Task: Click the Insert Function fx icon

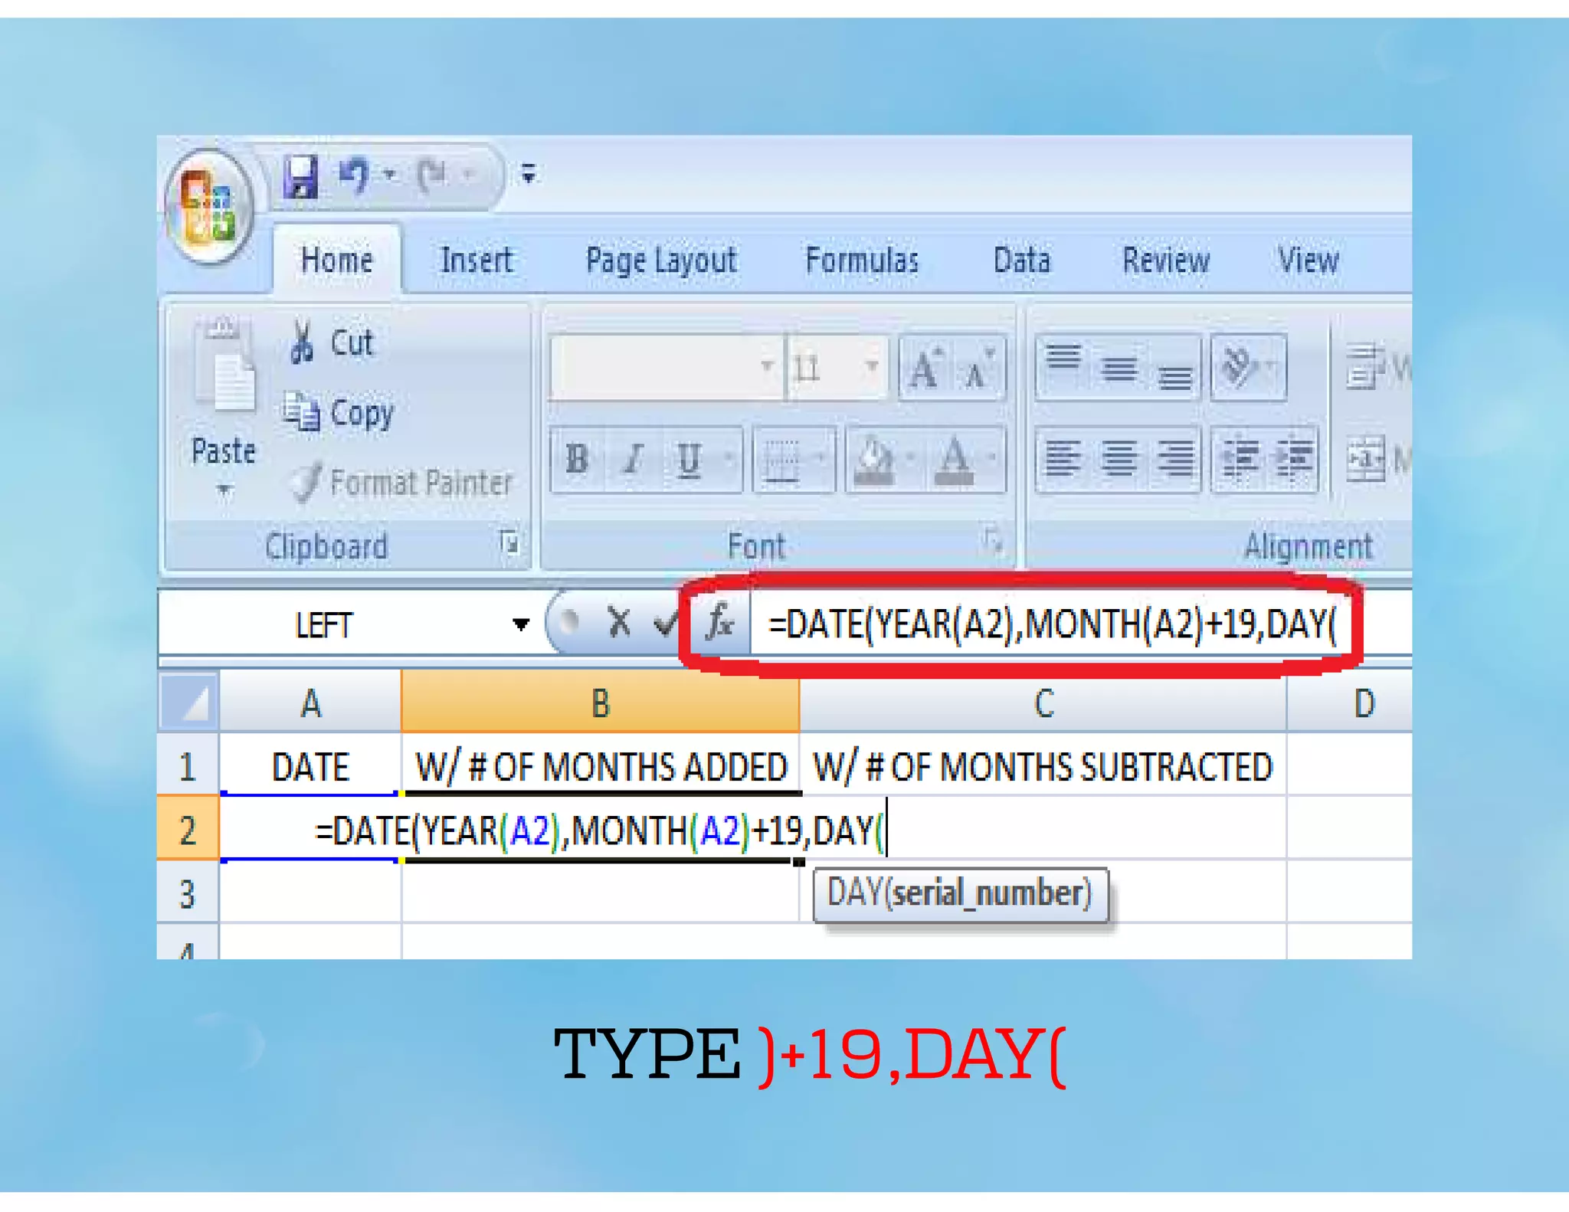Action: (x=720, y=622)
